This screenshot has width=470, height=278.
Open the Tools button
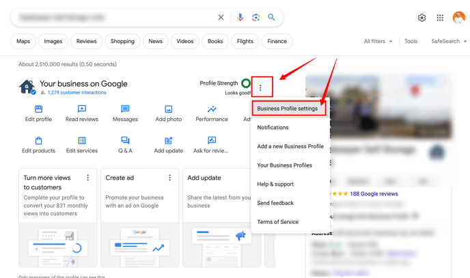[411, 42]
